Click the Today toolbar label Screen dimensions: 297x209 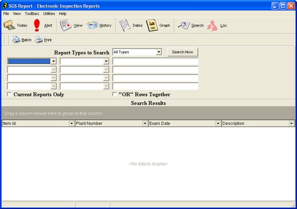click(22, 25)
